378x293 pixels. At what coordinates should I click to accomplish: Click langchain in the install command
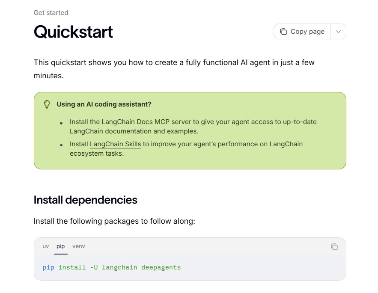point(119,267)
